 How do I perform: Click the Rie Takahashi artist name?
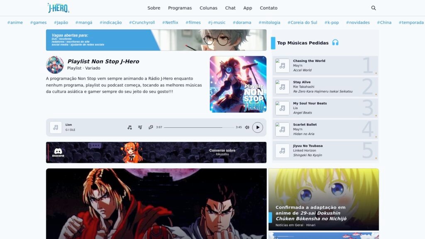(303, 87)
